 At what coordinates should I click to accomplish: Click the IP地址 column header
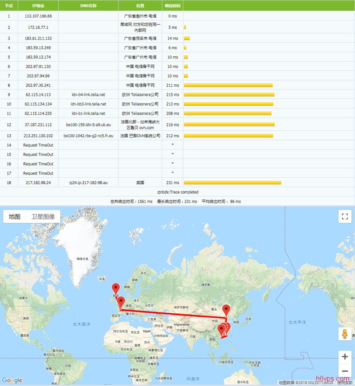38,6
